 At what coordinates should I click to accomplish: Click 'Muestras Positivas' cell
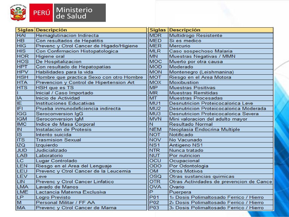tap(220, 88)
